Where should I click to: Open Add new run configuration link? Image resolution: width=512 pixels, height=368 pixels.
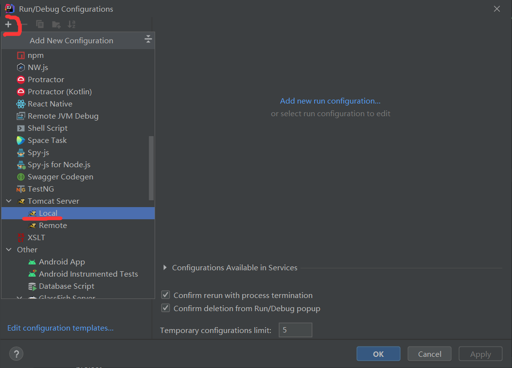pos(330,101)
